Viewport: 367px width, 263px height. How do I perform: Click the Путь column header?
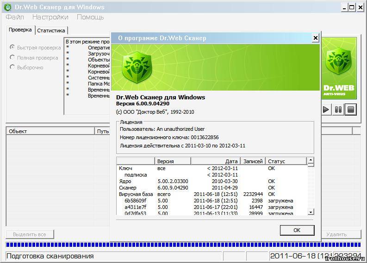click(103, 131)
